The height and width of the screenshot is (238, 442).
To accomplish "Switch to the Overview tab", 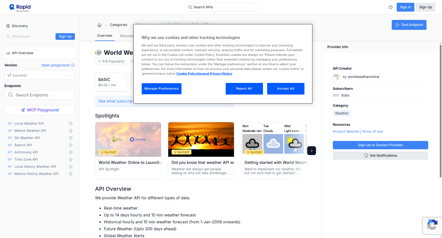I will pyautogui.click(x=105, y=36).
